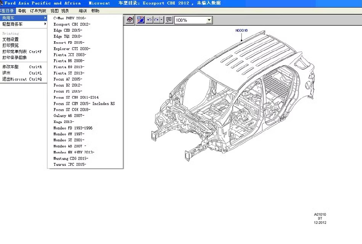Image resolution: width=362 pixels, height=244 pixels.
Task: Select Kuga 2013- model
Action: tap(85, 122)
